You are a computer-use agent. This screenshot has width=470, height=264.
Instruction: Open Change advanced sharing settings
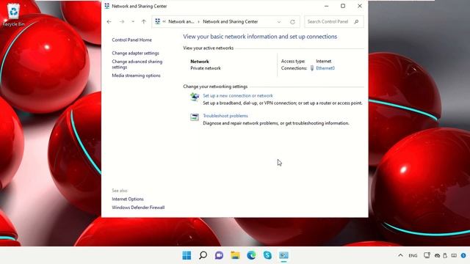[137, 64]
